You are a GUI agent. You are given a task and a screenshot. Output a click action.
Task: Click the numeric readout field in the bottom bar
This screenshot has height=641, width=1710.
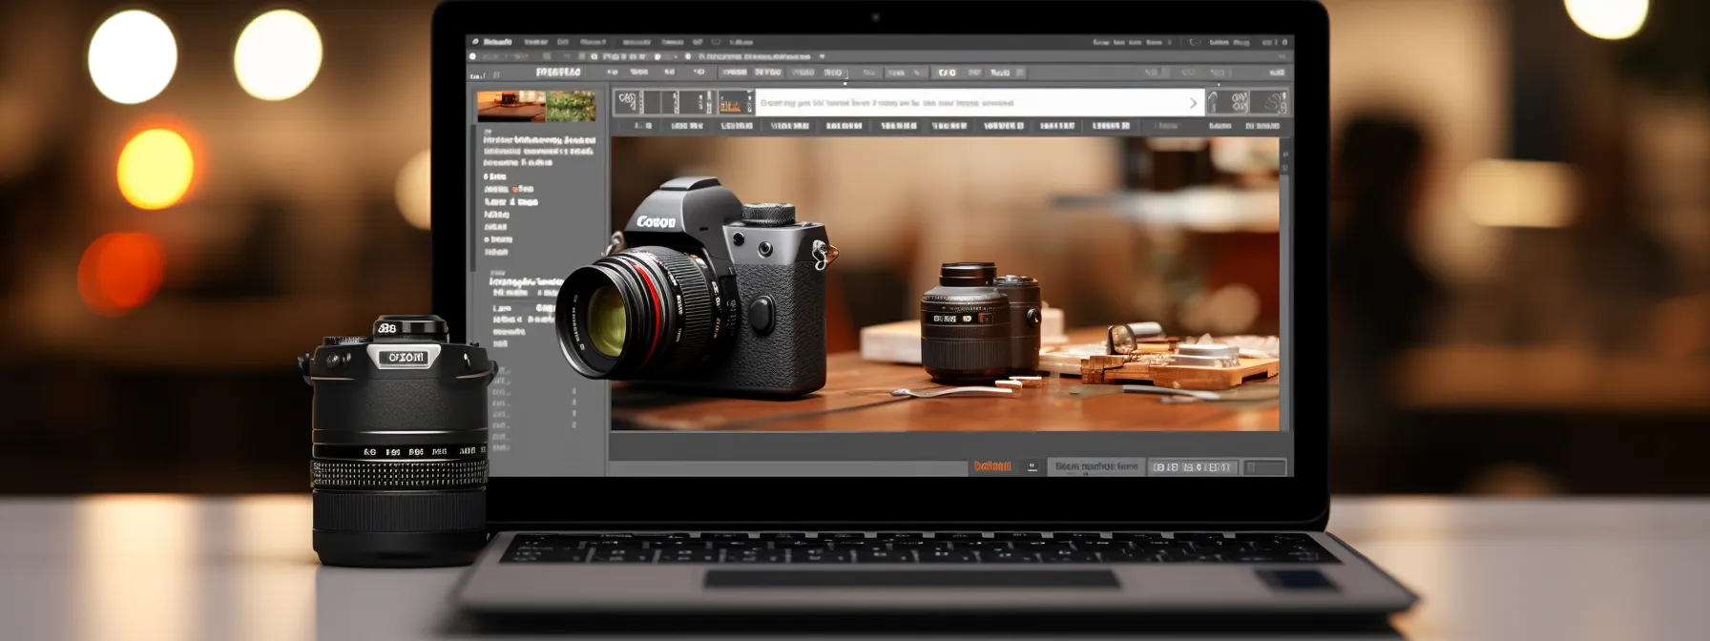click(x=1192, y=466)
